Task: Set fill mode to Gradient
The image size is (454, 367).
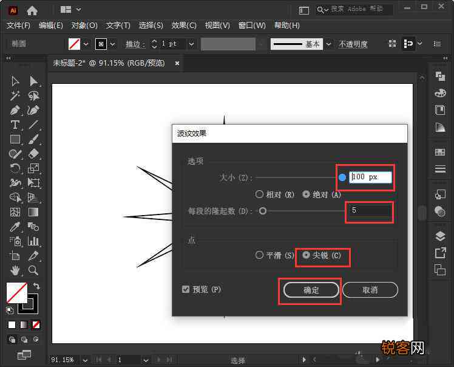Action: [x=24, y=324]
